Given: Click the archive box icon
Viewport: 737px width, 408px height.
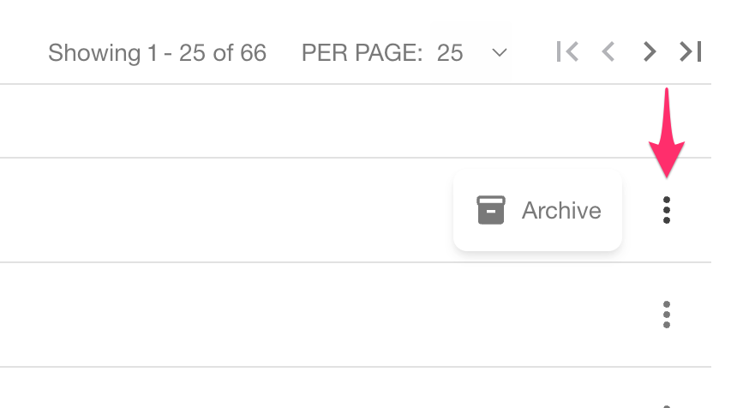Looking at the screenshot, I should pos(491,210).
